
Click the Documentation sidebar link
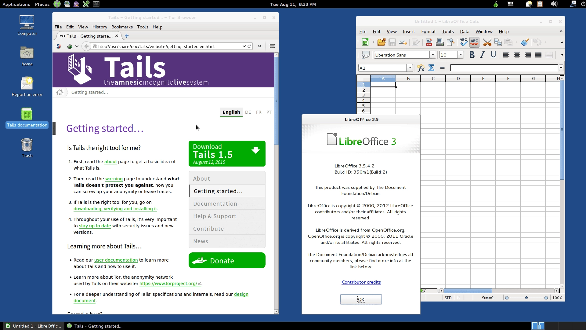click(x=227, y=204)
